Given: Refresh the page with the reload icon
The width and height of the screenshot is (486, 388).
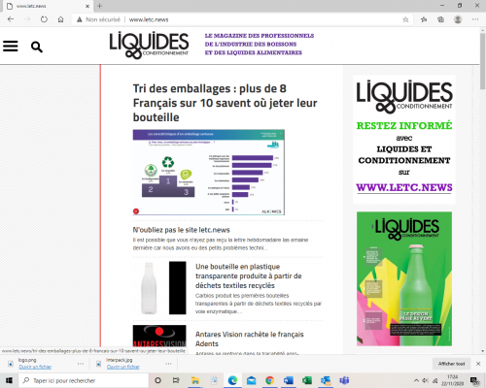Looking at the screenshot, I should click(x=44, y=19).
